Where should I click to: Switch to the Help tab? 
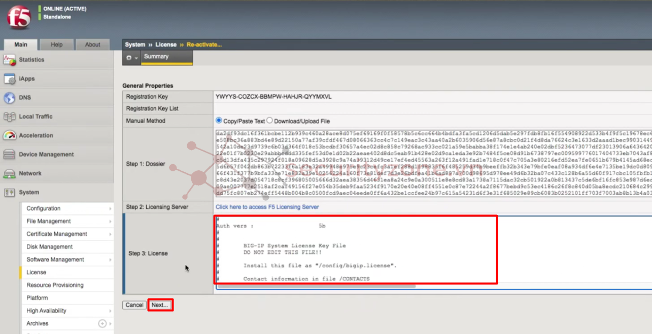(57, 45)
